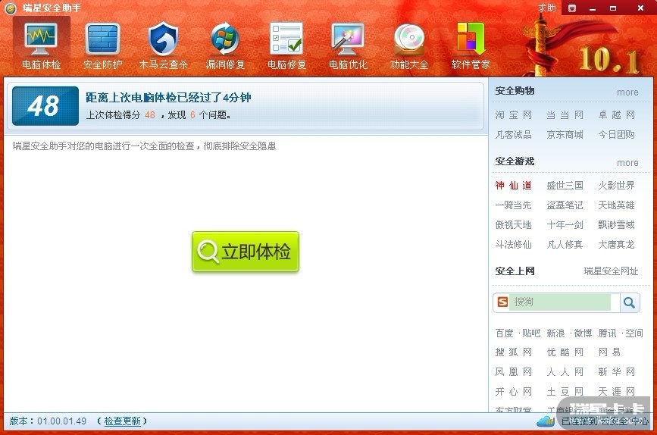Open the 腾讯 link

[607, 333]
